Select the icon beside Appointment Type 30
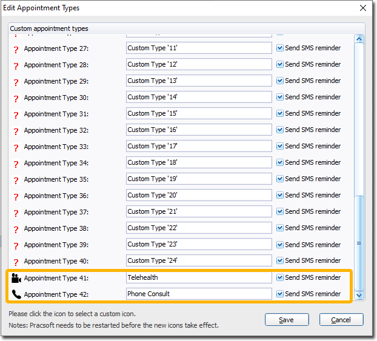The image size is (377, 341). coord(16,98)
